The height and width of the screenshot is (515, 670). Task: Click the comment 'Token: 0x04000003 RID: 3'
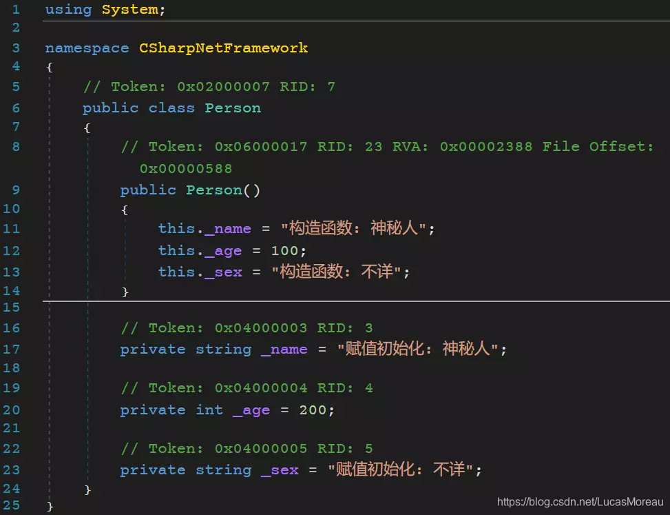click(x=247, y=328)
